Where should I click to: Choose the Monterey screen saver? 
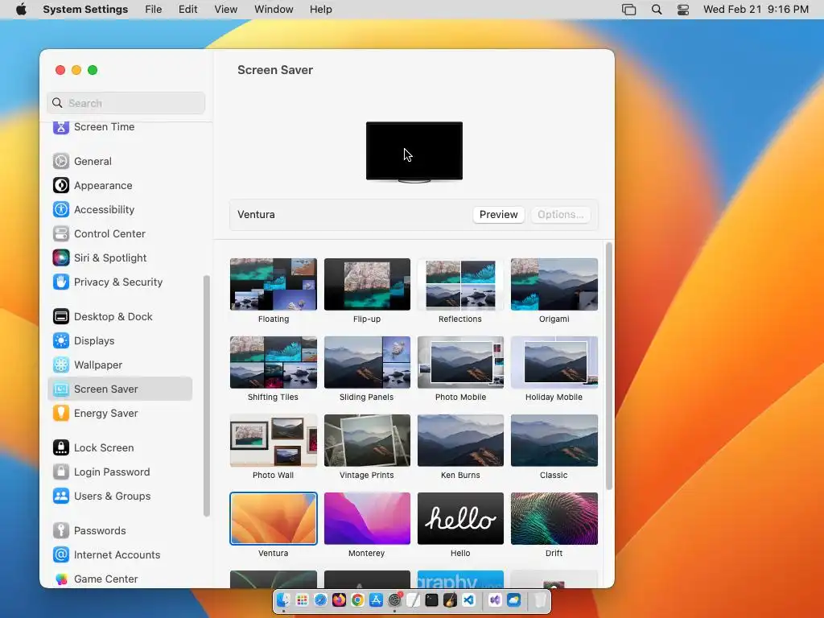367,519
